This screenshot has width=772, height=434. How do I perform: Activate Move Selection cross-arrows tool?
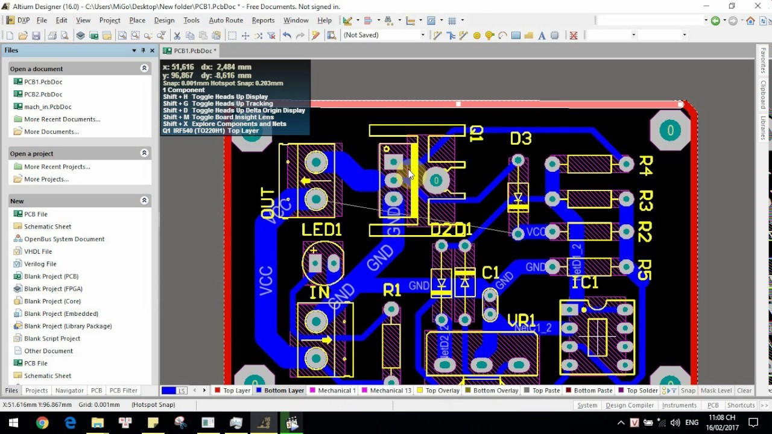[x=245, y=36]
